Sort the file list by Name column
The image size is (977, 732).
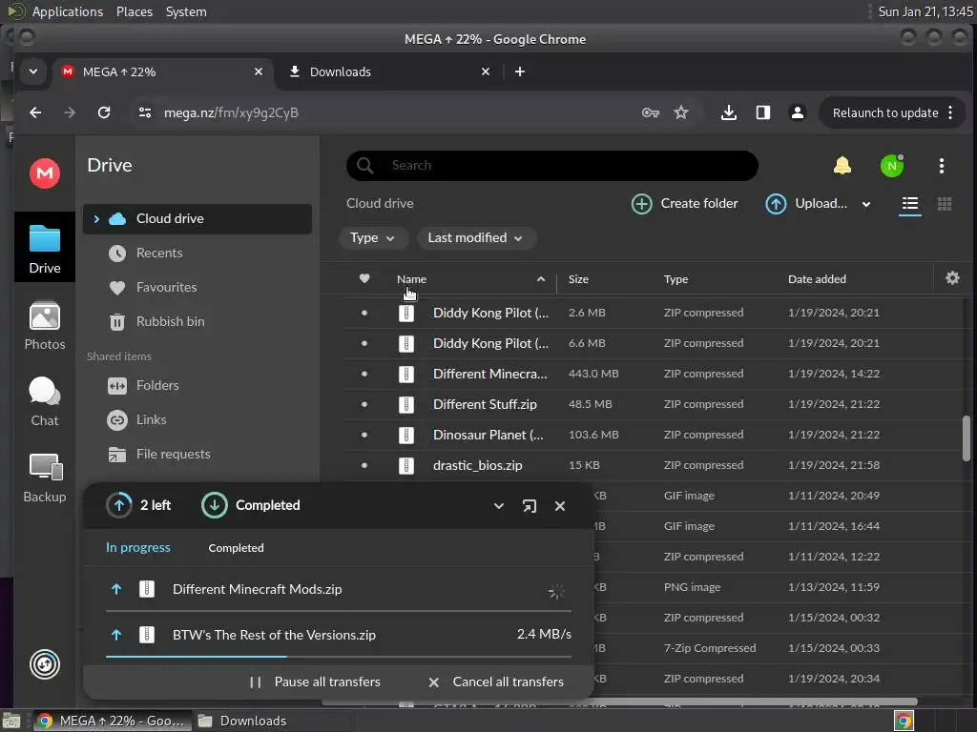pyautogui.click(x=411, y=279)
